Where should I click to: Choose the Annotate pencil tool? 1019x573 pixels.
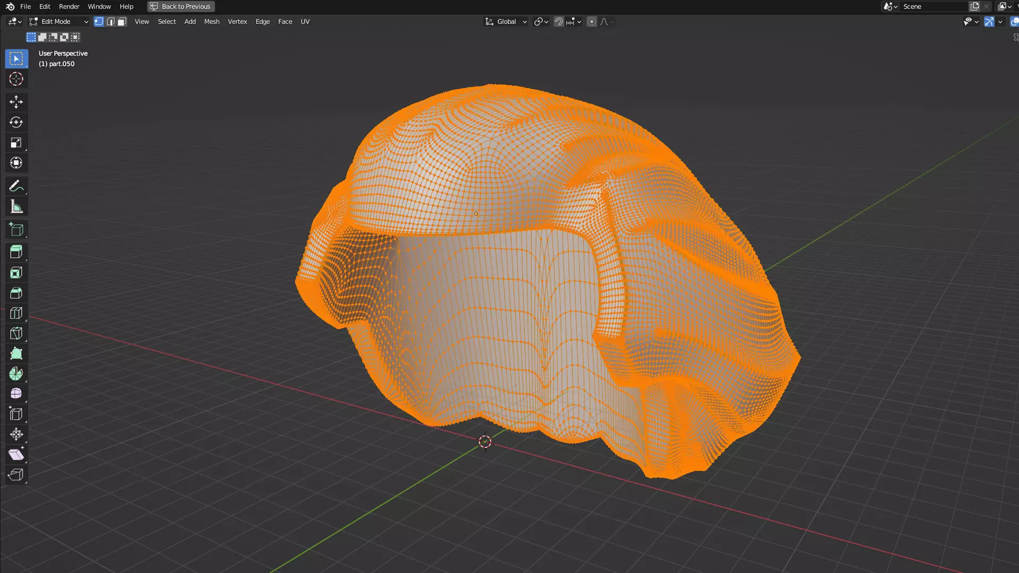click(x=16, y=186)
